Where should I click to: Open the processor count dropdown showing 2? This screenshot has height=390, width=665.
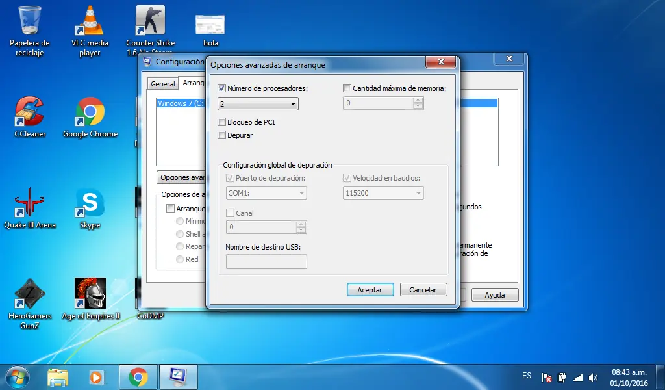click(x=258, y=104)
